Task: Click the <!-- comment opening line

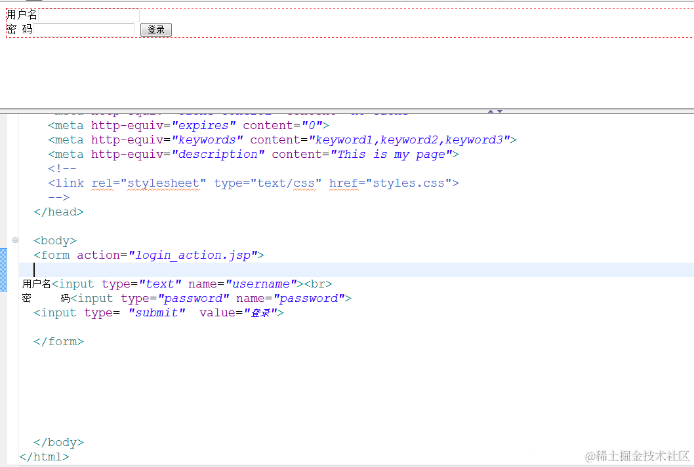Action: click(x=62, y=169)
